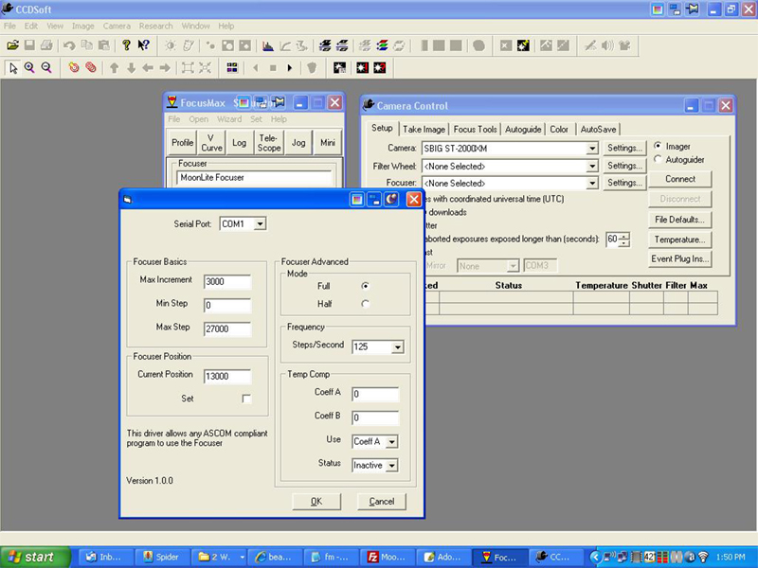Screen dimensions: 758x568
Task: Click the Max Step input field
Action: pos(227,329)
